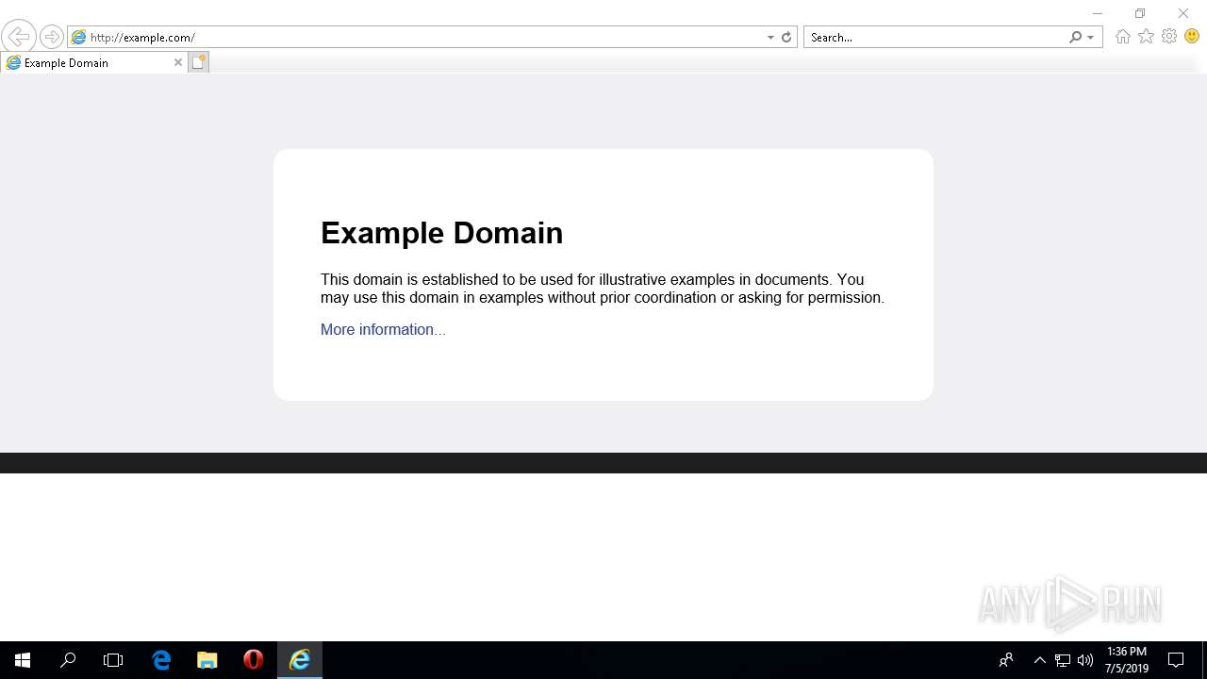The width and height of the screenshot is (1207, 679).
Task: Close the Internet Explorer window
Action: coord(1183,13)
